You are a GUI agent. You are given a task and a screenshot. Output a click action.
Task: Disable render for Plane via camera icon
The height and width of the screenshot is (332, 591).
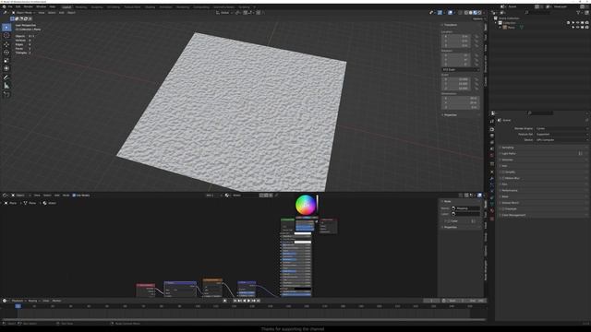click(587, 27)
